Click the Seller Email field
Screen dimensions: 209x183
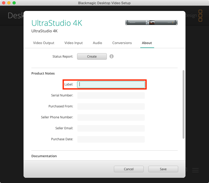click(111, 128)
